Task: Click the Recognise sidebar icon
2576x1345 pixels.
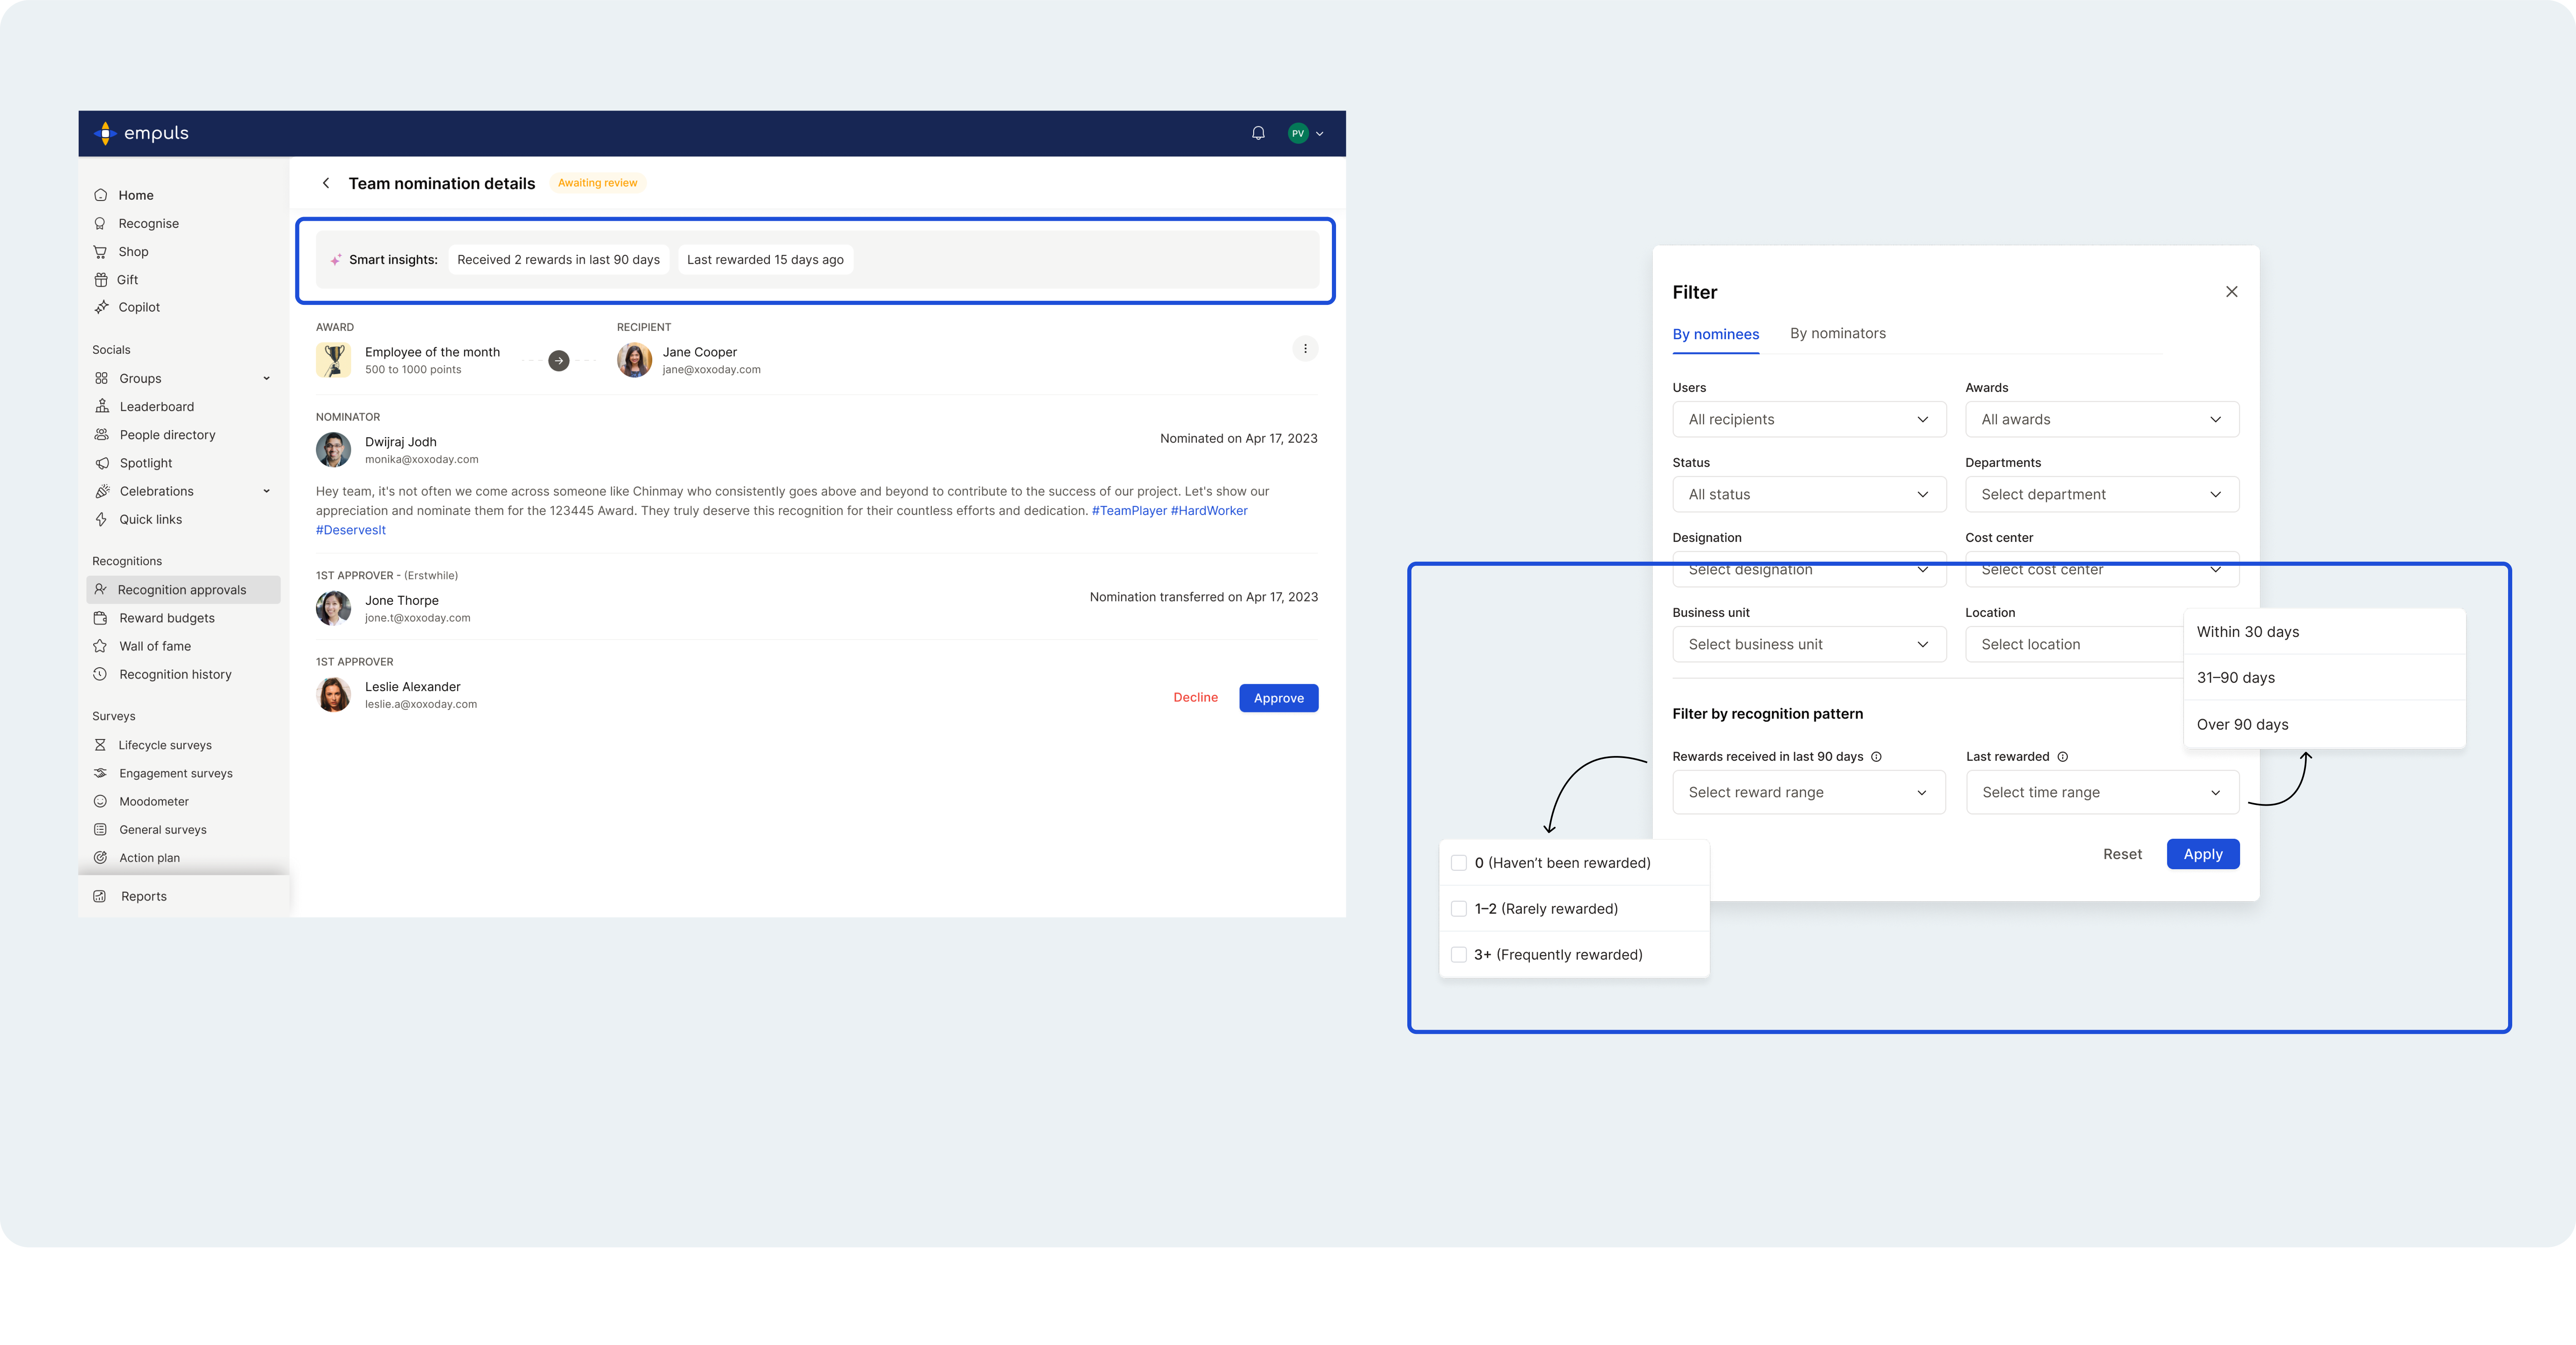Action: (100, 223)
